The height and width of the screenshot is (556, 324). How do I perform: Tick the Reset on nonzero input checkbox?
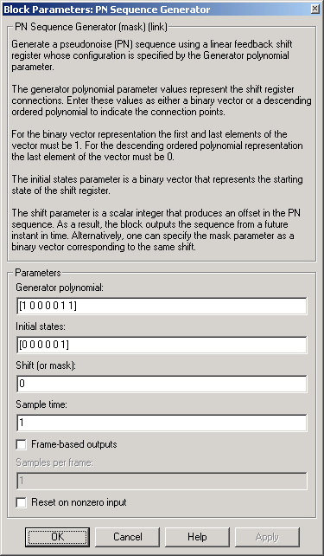22,503
